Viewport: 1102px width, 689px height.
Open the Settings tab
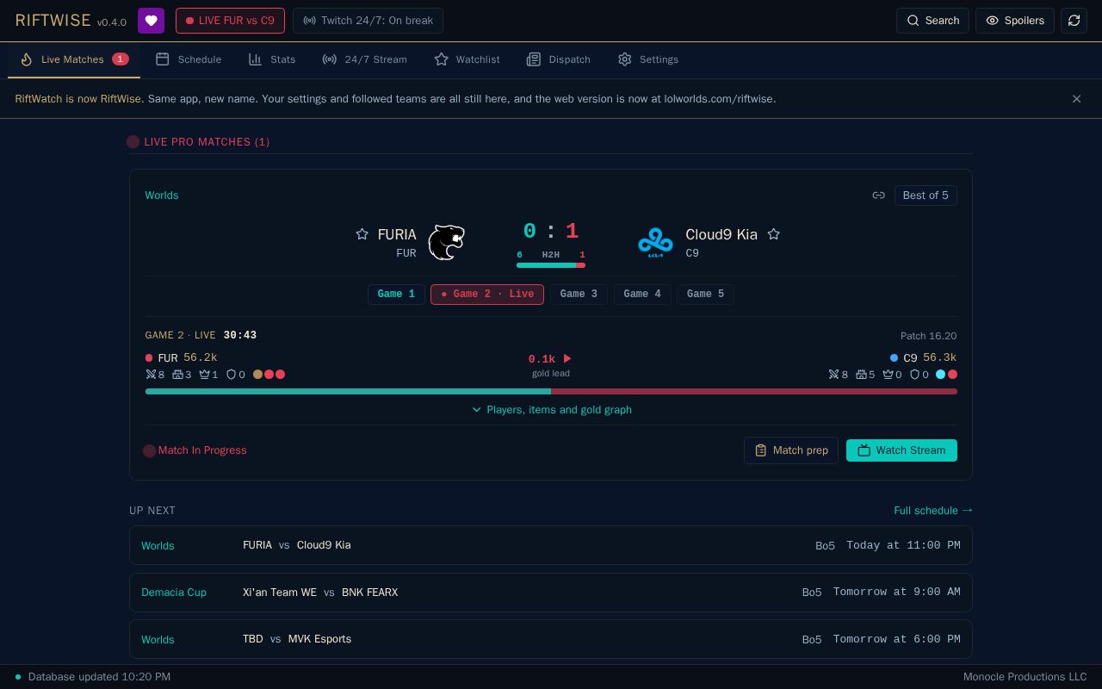point(647,59)
